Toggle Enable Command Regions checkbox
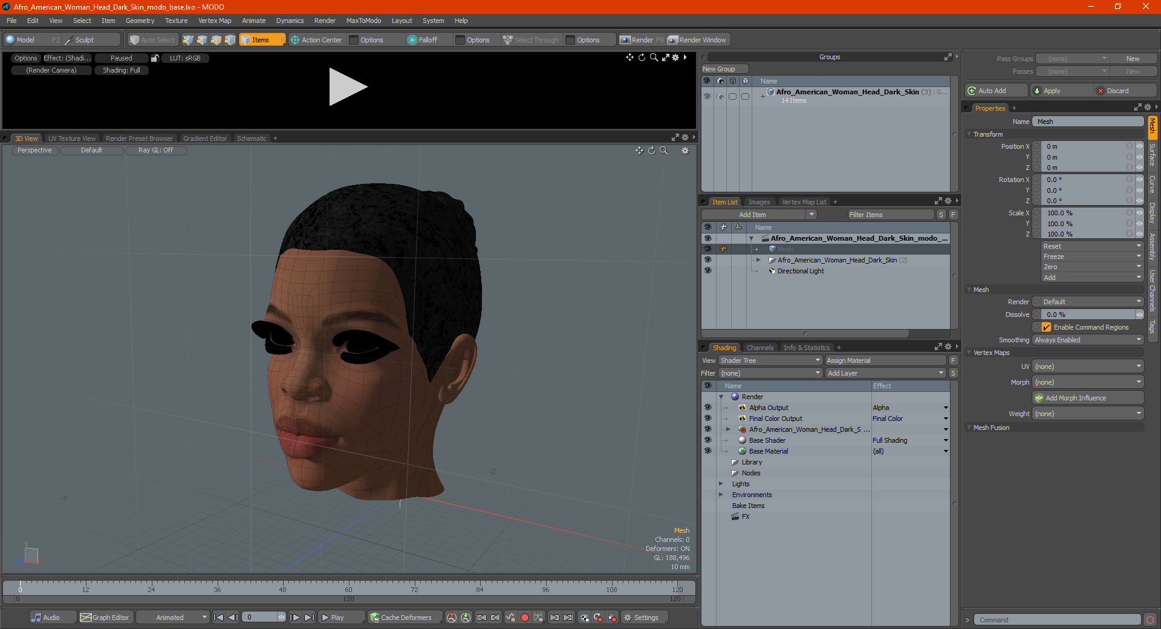 (1047, 327)
